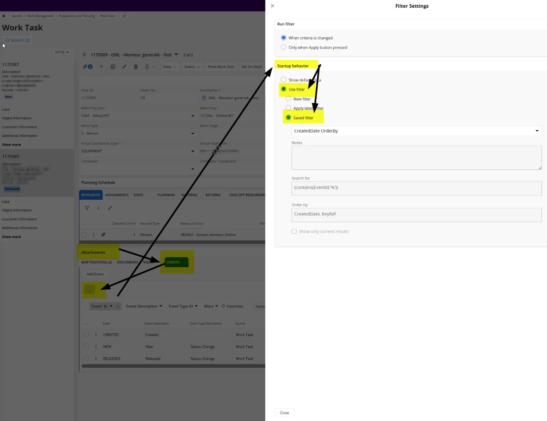Viewport: 547px width, 421px height.
Task: Click paperclip icon in Person resource row
Action: point(103,235)
